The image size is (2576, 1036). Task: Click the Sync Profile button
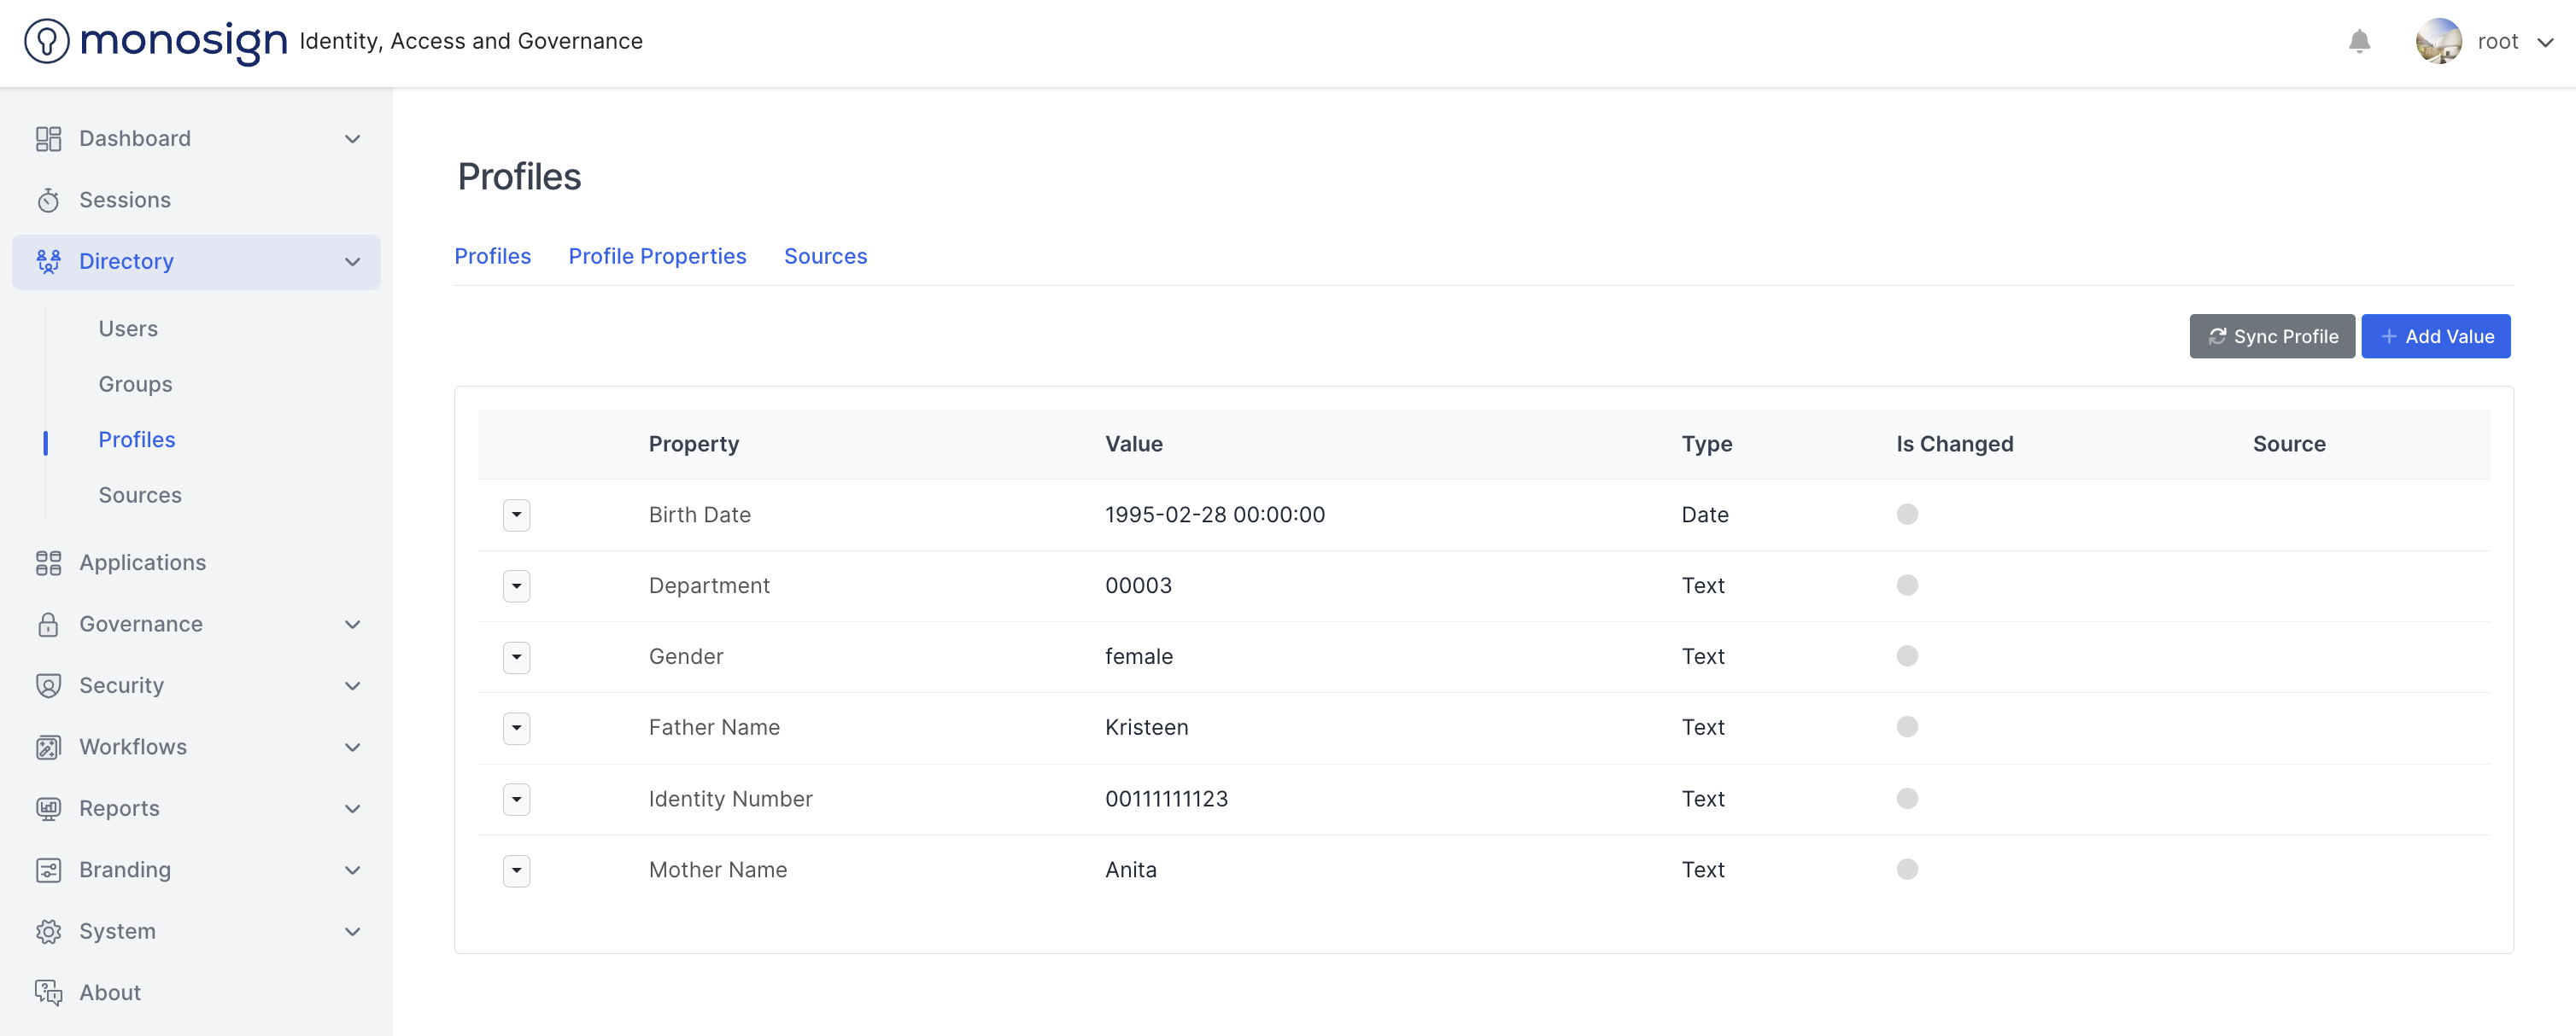2271,337
